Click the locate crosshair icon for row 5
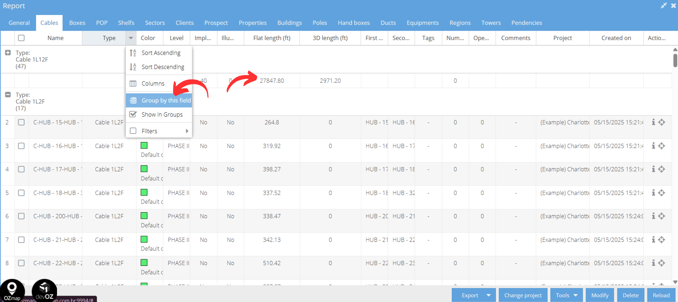Viewport: 678px width, 302px height. coord(662,193)
